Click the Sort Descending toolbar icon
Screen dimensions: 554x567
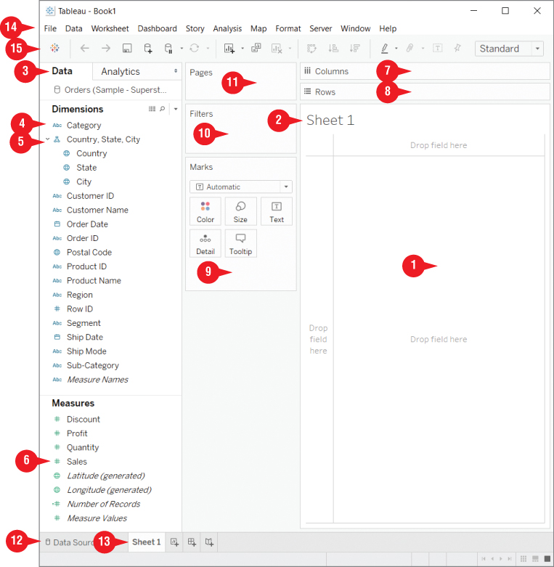355,48
